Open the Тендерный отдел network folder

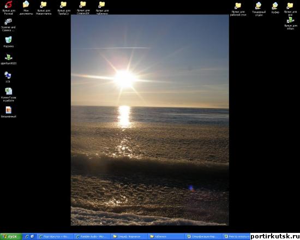coord(259,9)
